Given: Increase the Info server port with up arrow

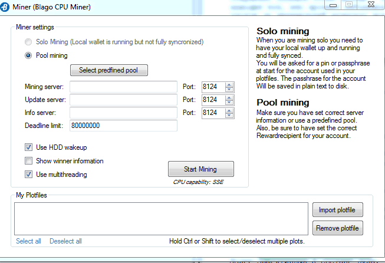Looking at the screenshot, I should (229, 111).
